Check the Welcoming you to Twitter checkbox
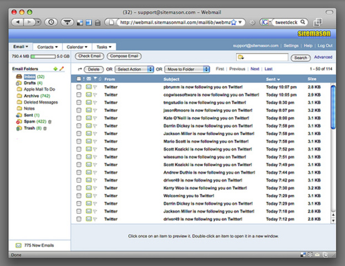This screenshot has width=345, height=266. (x=79, y=196)
